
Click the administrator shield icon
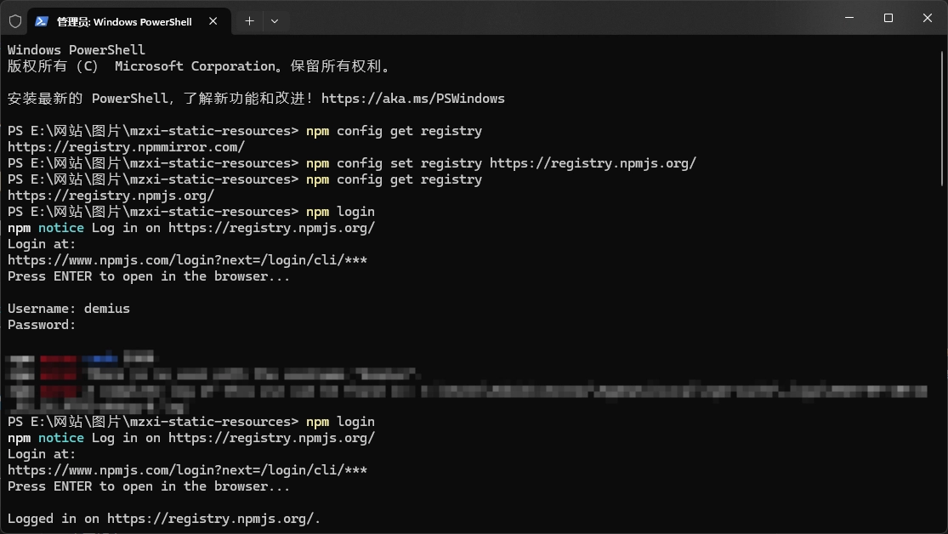pos(15,21)
